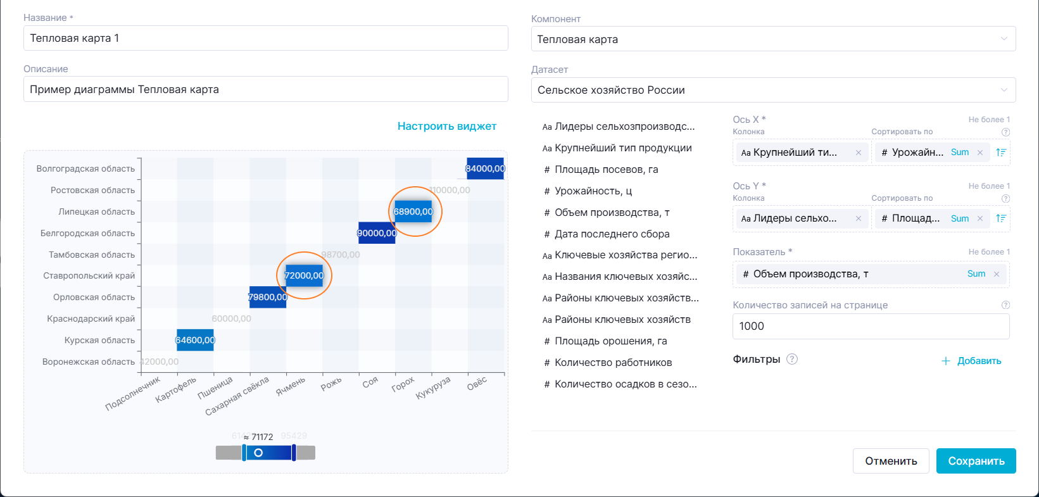The image size is (1039, 497).
Task: Click the Сохранить button
Action: click(976, 461)
